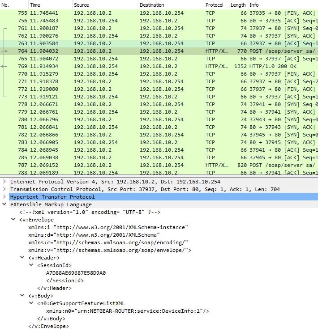Screen dimensions: 318x336
Task: Collapse the eXtensible Markup Language section
Action: pos(4,204)
